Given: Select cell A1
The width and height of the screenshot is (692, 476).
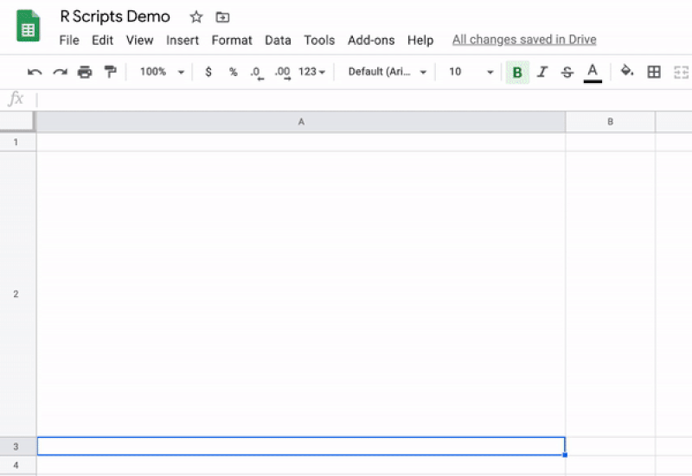Looking at the screenshot, I should (301, 142).
